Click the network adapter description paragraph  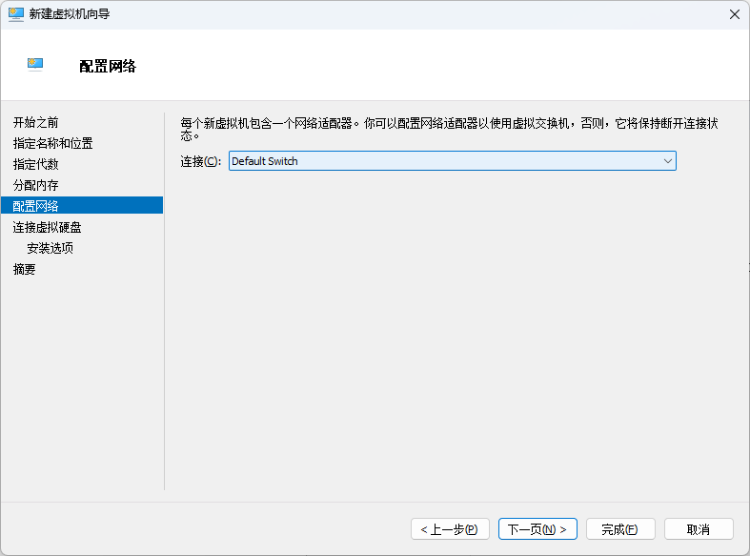click(x=450, y=129)
